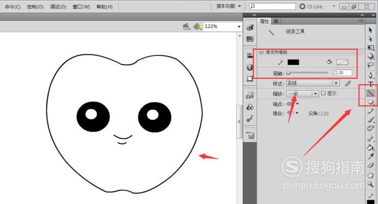Open the 窗口(W) menu
The image size is (378, 204).
(x=81, y=7)
